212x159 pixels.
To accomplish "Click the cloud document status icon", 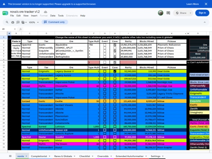I will [46, 12].
